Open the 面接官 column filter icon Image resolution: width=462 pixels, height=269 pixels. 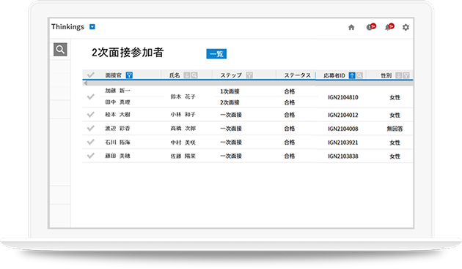[x=129, y=75]
